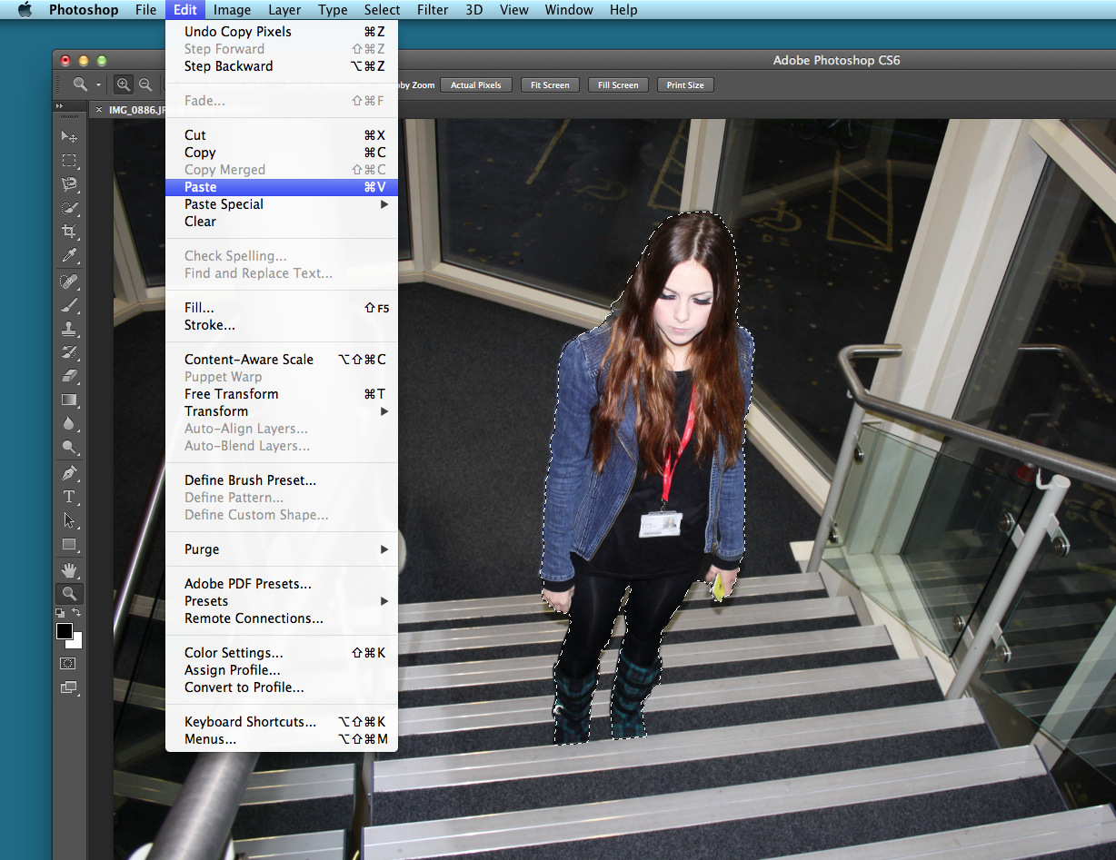This screenshot has height=860, width=1116.
Task: Open Keyboard Shortcuts
Action: (282, 722)
